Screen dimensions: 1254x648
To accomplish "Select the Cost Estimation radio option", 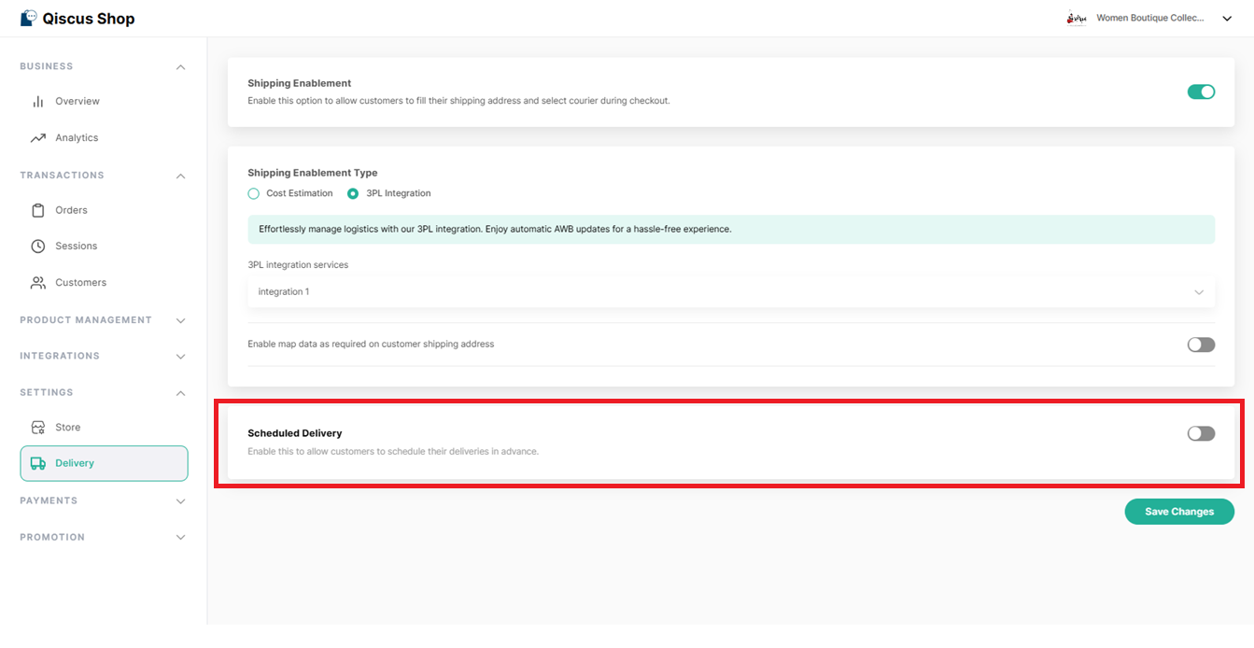I will (x=254, y=193).
